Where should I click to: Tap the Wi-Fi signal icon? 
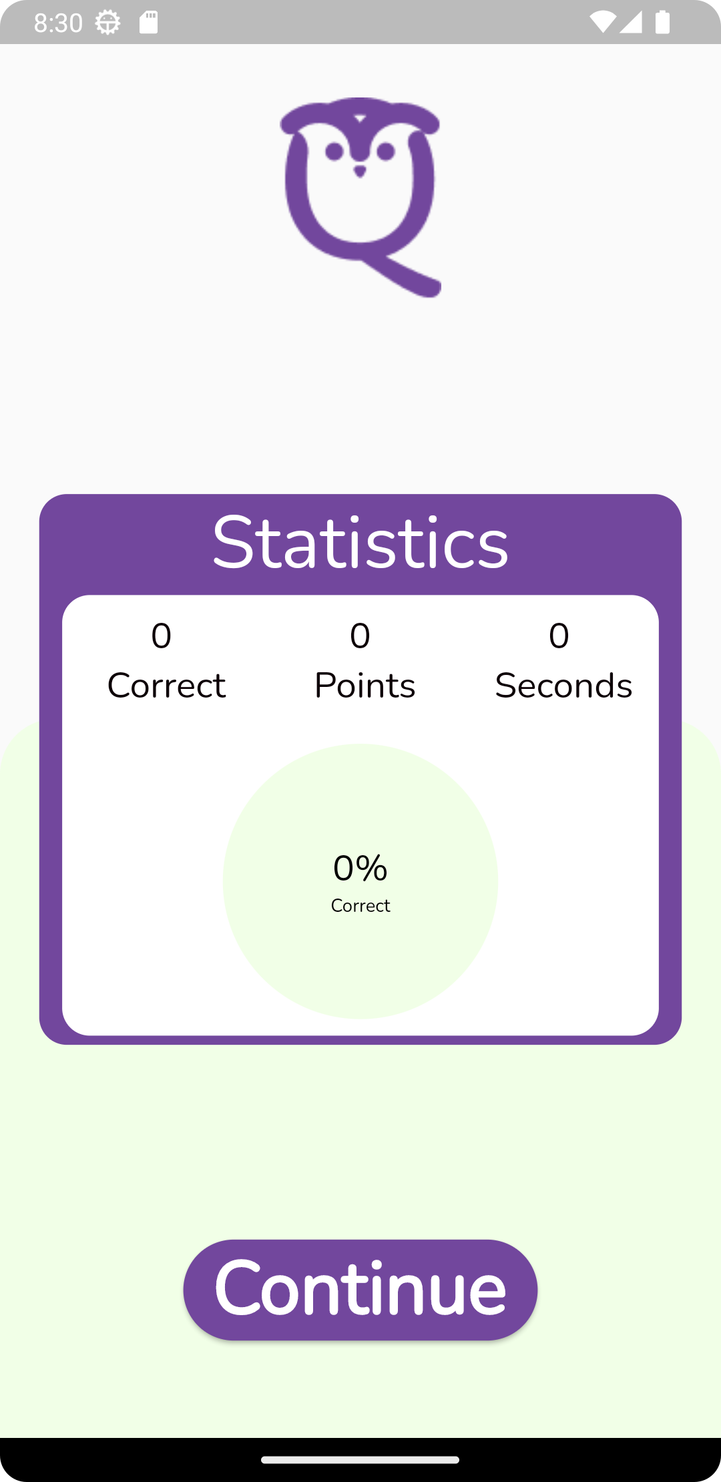[x=603, y=22]
